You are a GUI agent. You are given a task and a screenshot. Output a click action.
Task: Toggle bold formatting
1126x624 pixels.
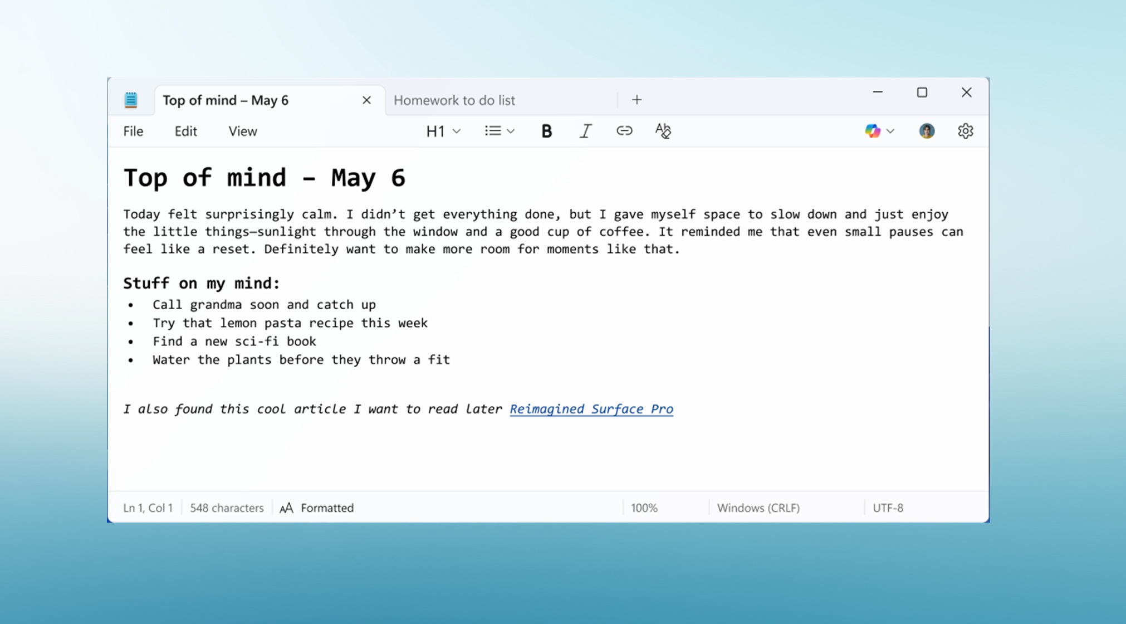pyautogui.click(x=546, y=130)
